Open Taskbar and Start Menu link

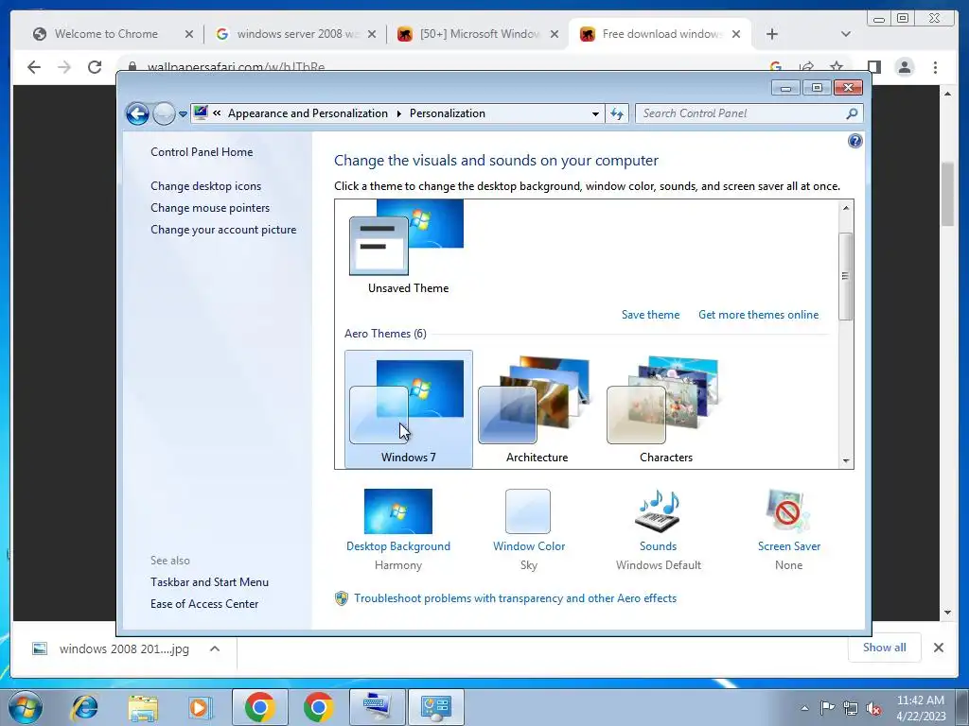(x=209, y=581)
